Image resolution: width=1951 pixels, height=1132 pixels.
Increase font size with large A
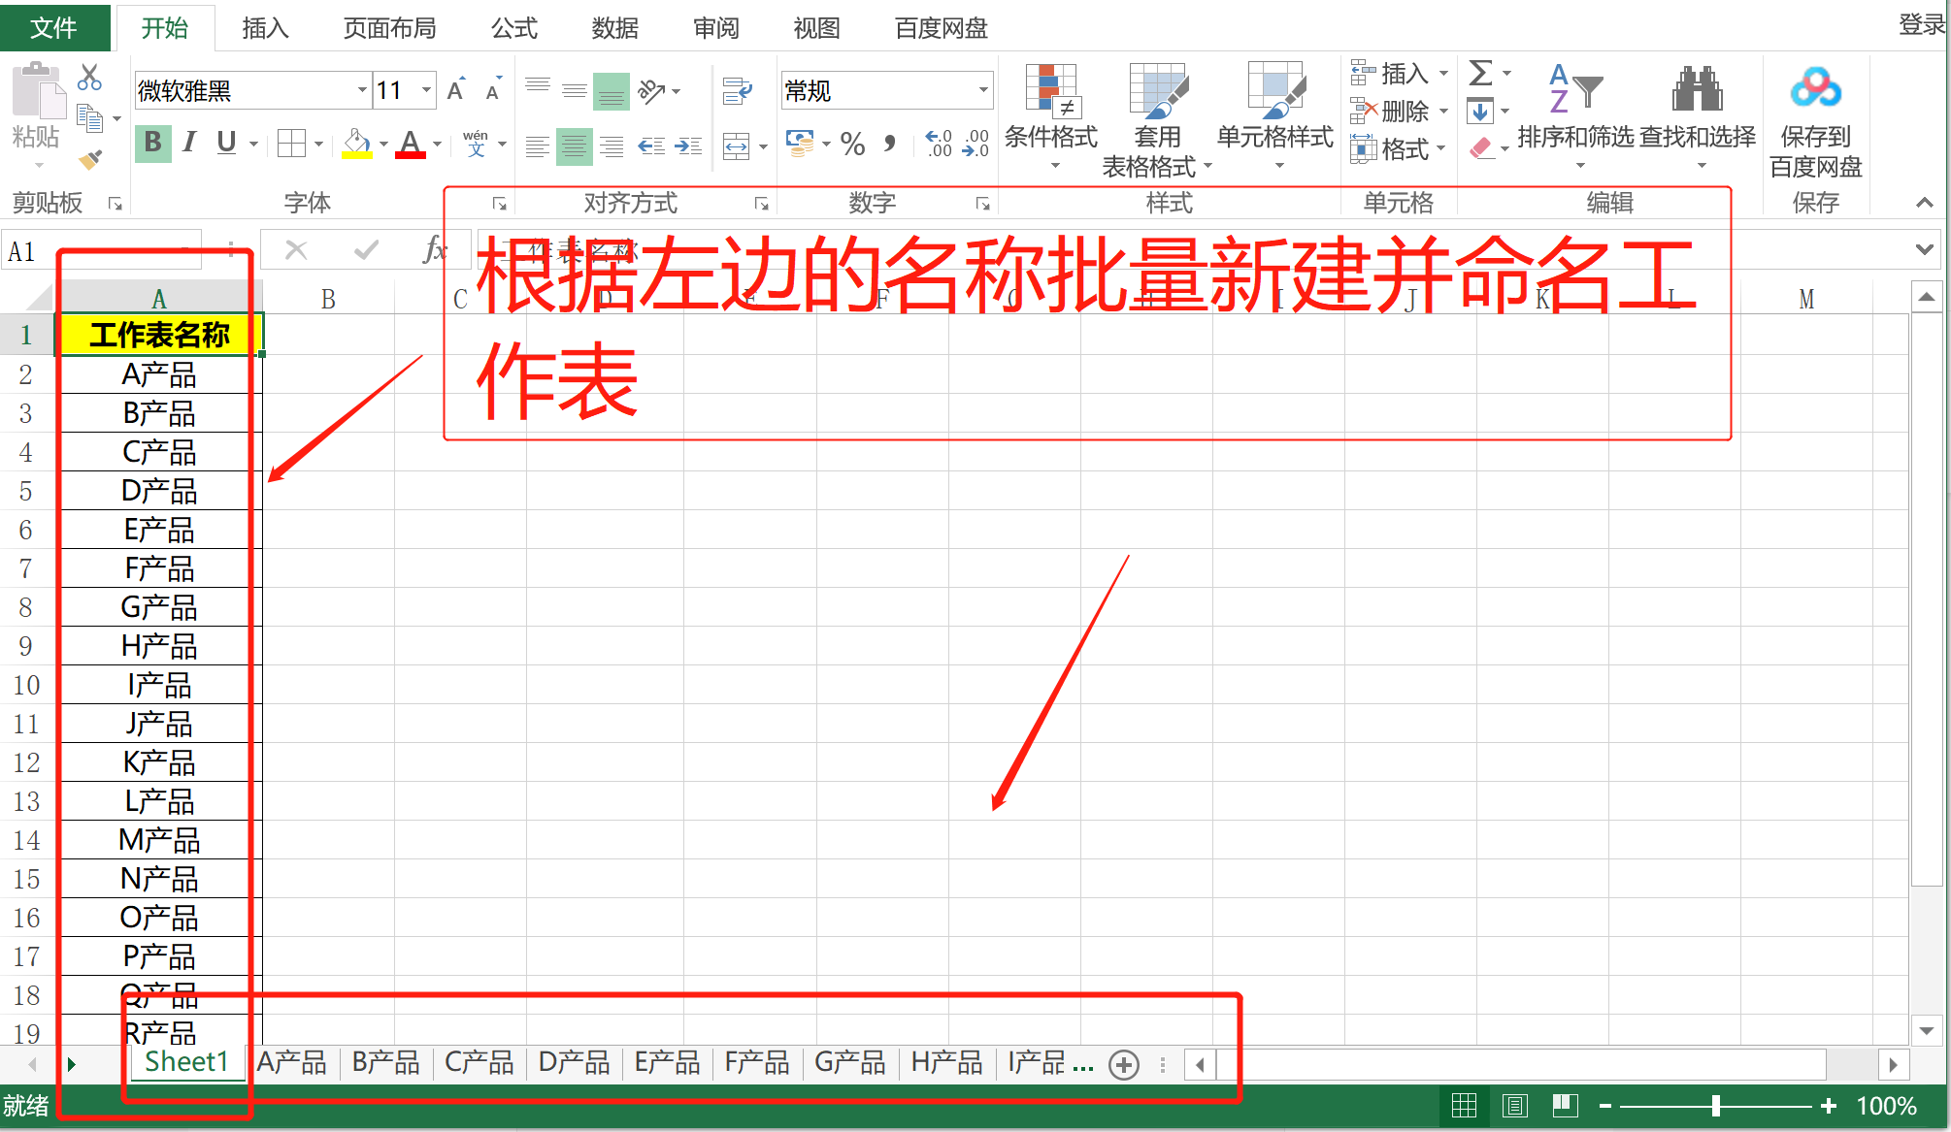[x=455, y=90]
